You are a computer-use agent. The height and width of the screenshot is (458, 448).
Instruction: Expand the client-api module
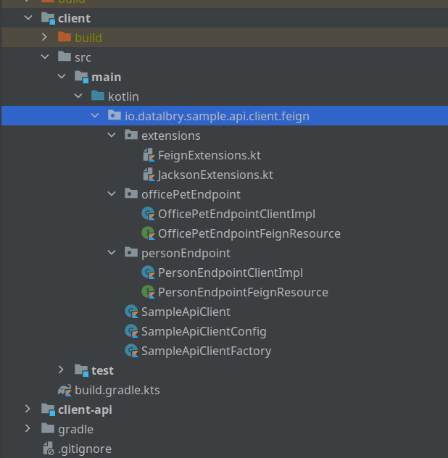(28, 409)
